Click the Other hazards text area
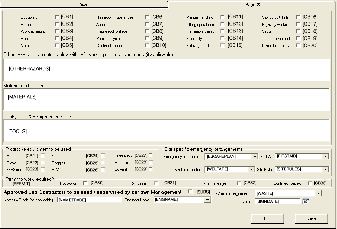 [166, 70]
